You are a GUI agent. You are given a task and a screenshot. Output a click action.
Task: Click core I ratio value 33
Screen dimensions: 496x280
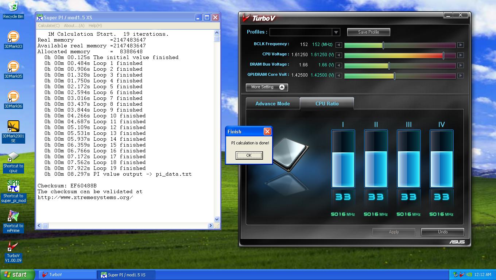coord(343,197)
